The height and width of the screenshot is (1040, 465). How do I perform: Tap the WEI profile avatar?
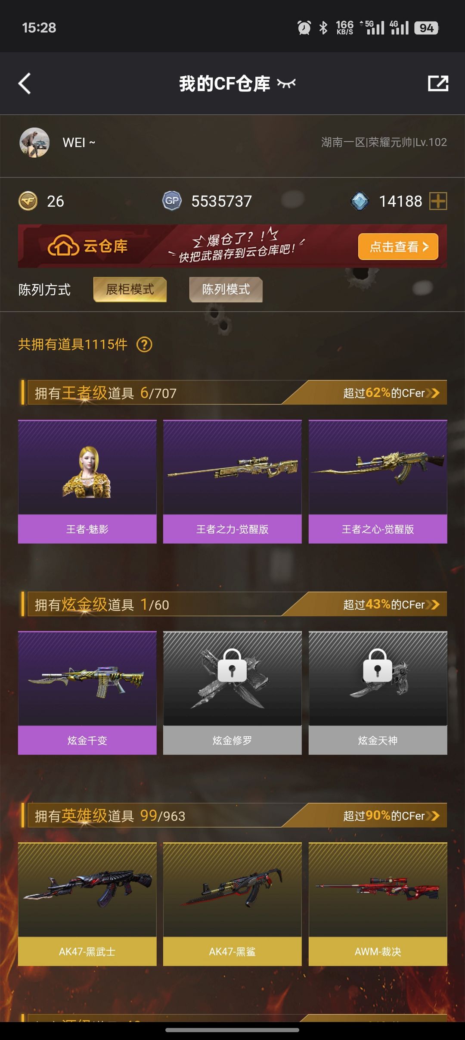click(34, 143)
